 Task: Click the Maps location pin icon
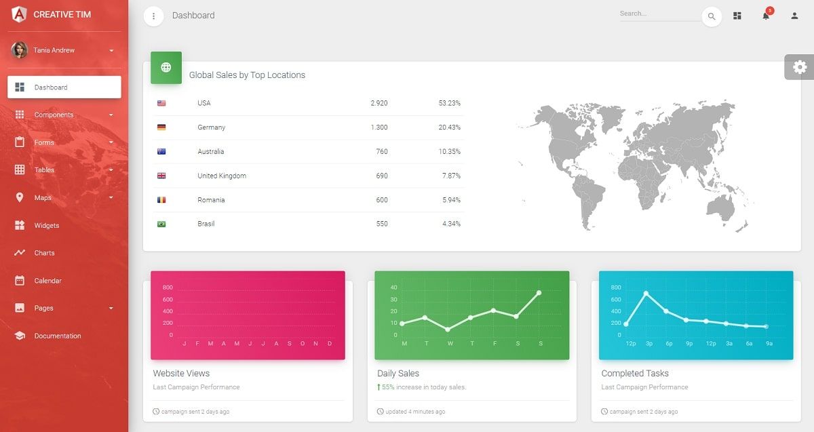click(20, 197)
